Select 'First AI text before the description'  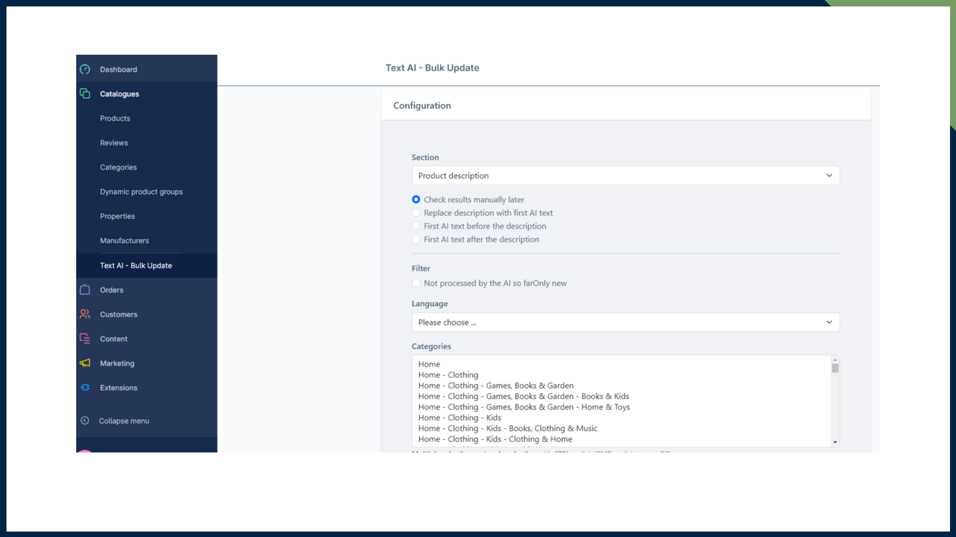pyautogui.click(x=416, y=226)
